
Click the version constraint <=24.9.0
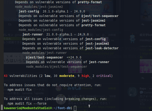coord(74,57)
